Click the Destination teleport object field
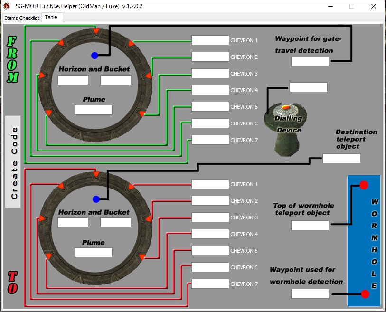Screen dimensions: 386x312 [x=341, y=158]
